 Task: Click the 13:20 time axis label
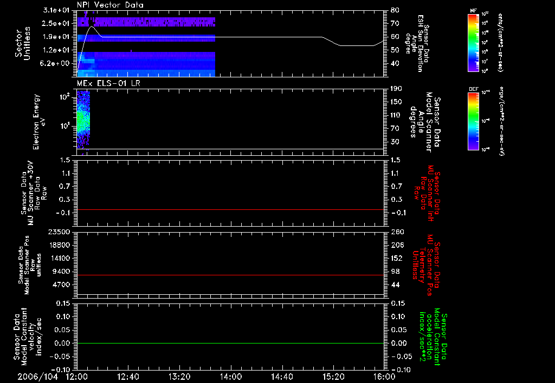[x=179, y=377]
